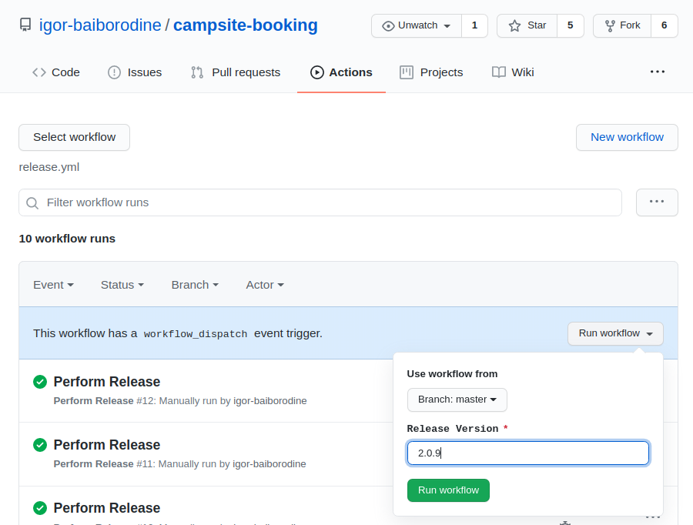Click the fork icon
This screenshot has height=525, width=693.
(x=610, y=26)
